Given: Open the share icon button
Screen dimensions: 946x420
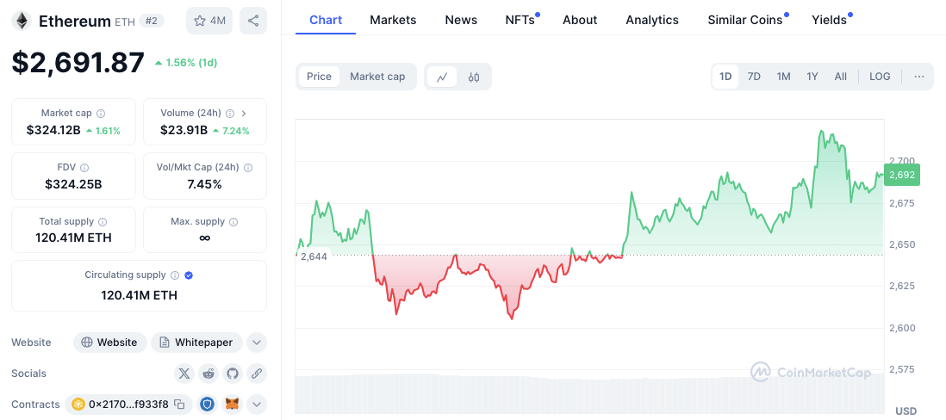Looking at the screenshot, I should 253,22.
